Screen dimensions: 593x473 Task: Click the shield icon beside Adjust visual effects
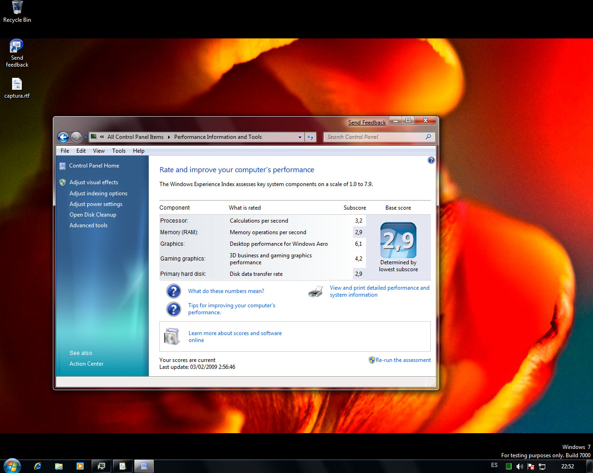click(x=63, y=182)
